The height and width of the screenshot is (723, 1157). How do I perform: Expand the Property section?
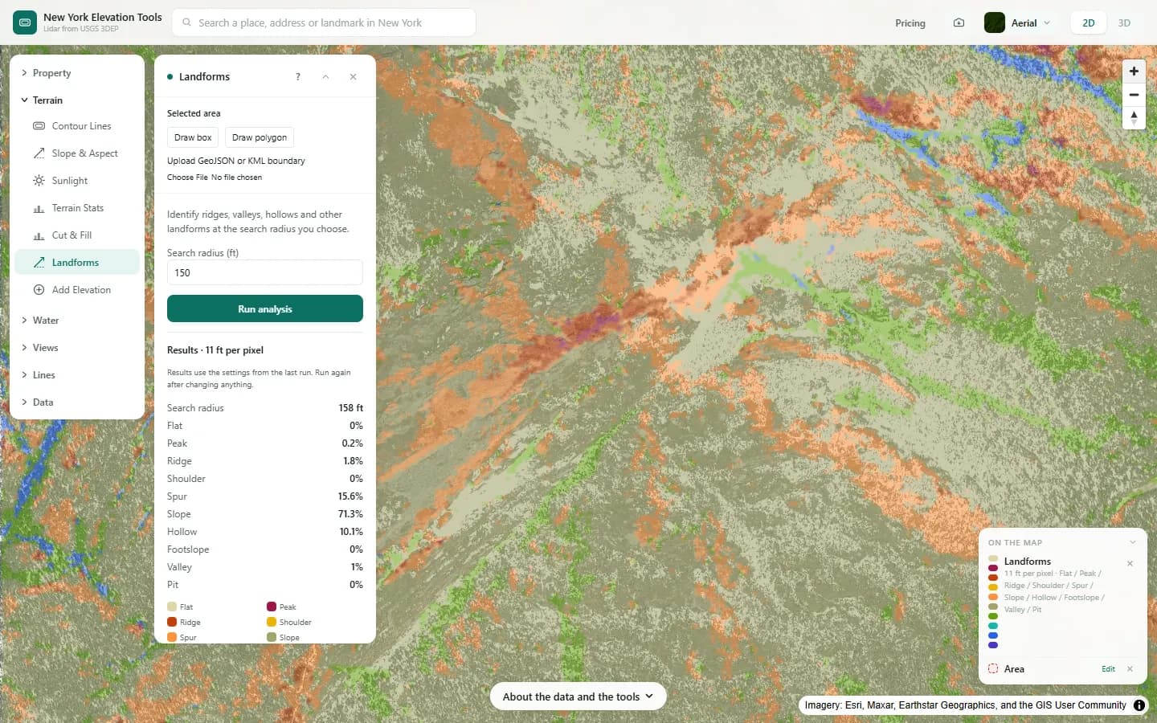tap(77, 73)
